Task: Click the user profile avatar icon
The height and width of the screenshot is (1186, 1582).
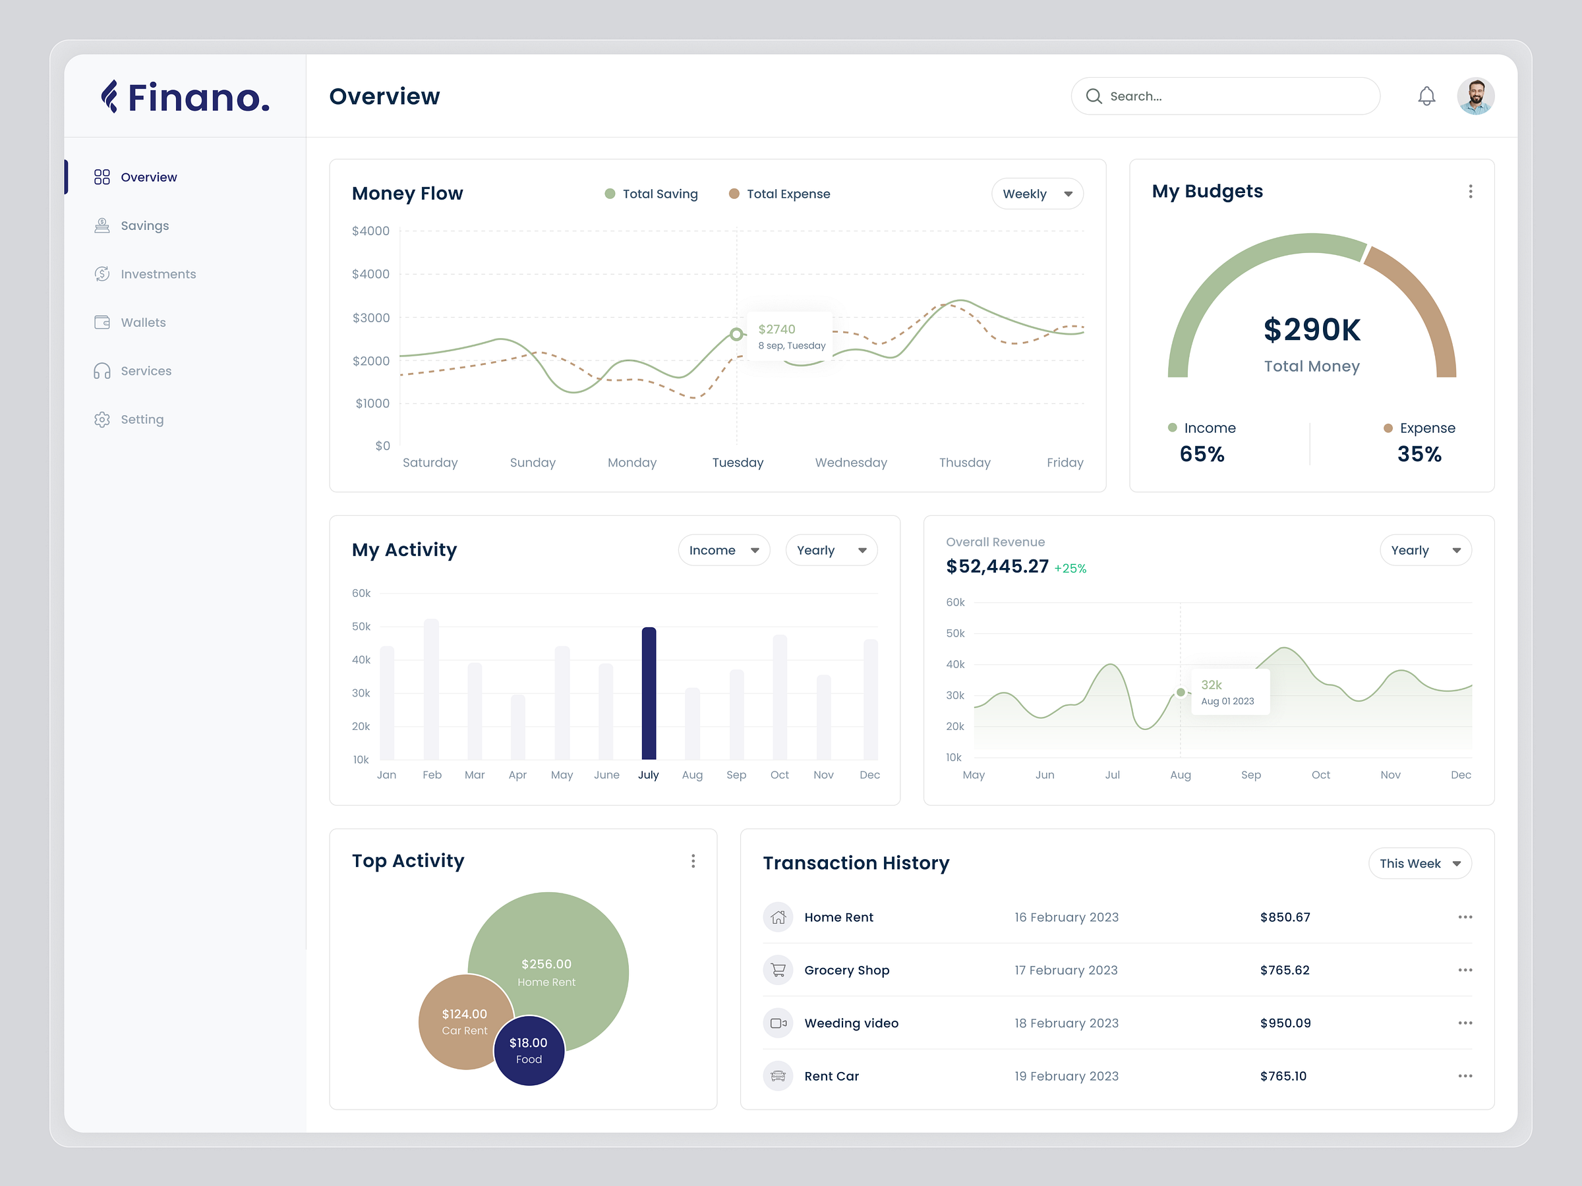Action: 1476,96
